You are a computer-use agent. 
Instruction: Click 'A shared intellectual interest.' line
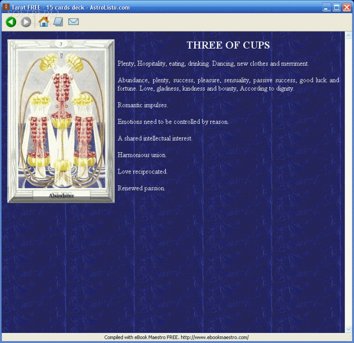pyautogui.click(x=155, y=139)
